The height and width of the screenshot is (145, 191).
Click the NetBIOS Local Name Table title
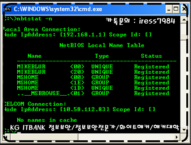102,45
